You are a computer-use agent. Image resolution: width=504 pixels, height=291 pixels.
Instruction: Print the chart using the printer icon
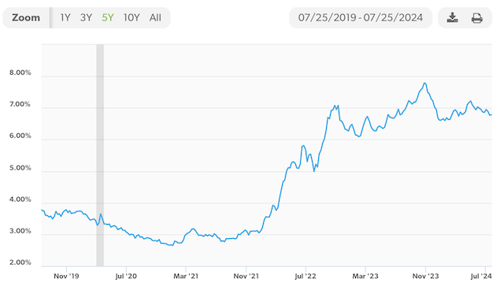(476, 18)
